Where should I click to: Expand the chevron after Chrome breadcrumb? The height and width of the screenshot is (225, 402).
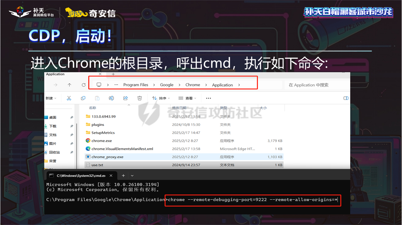pyautogui.click(x=206, y=85)
